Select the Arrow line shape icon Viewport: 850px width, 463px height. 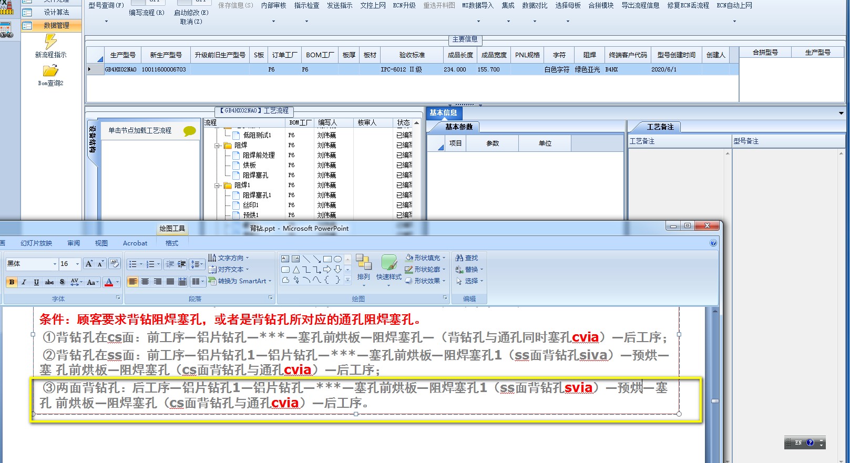316,259
